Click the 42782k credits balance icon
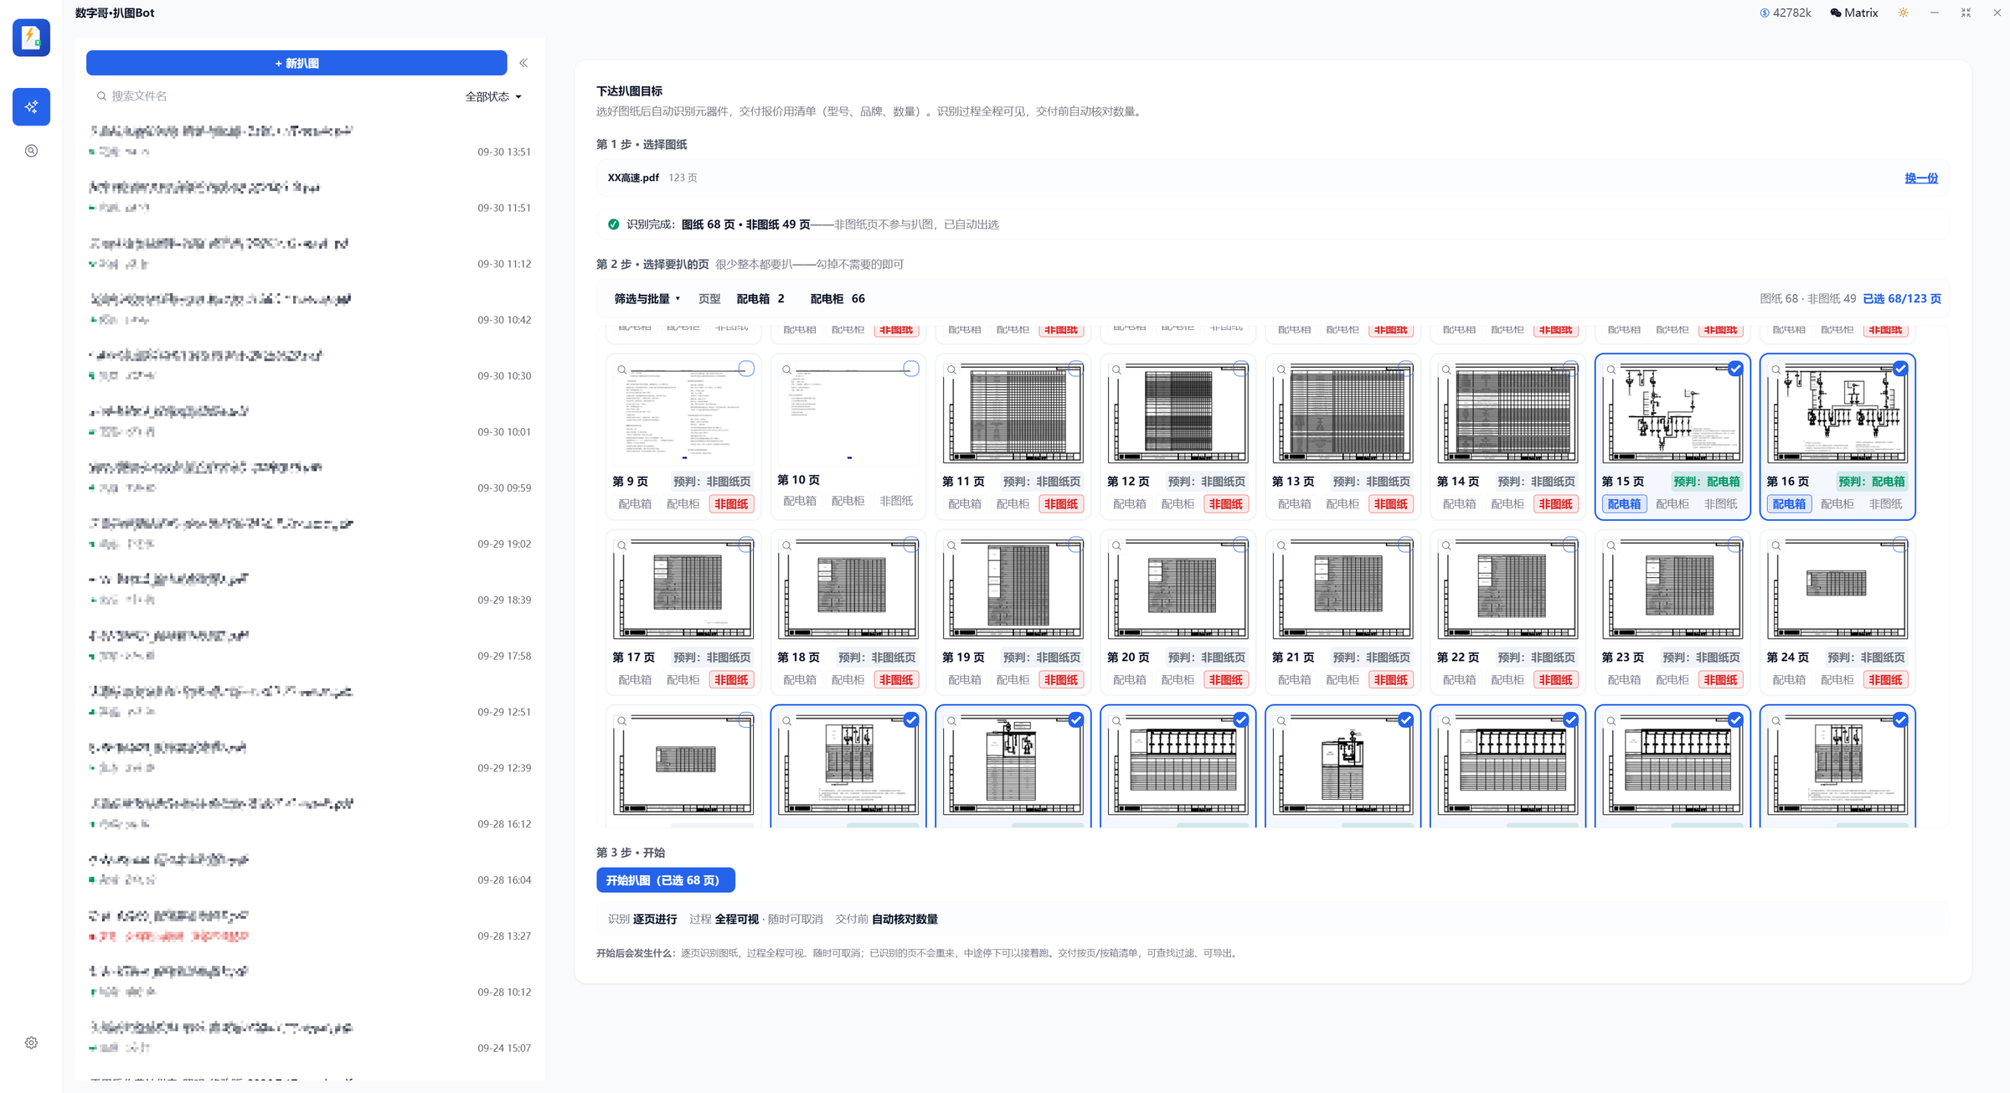 pos(1765,13)
